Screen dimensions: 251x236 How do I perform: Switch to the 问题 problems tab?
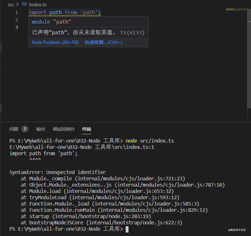[14, 129]
